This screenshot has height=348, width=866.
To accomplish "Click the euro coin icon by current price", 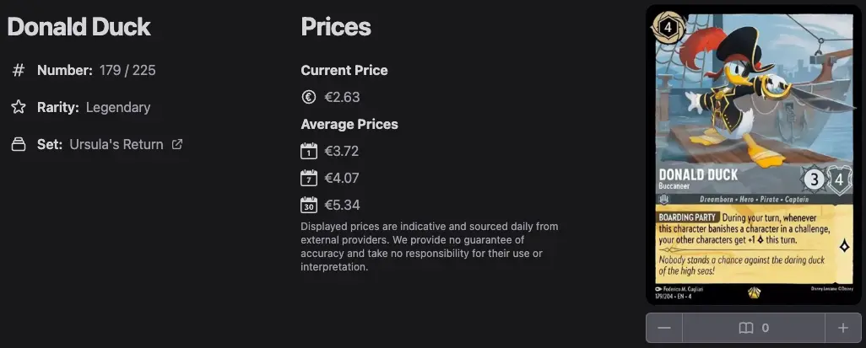I will tap(309, 97).
